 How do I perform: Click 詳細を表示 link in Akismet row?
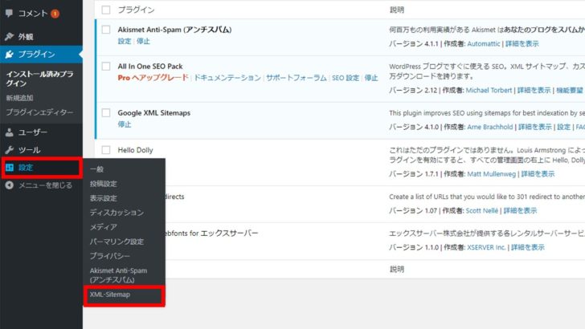522,43
